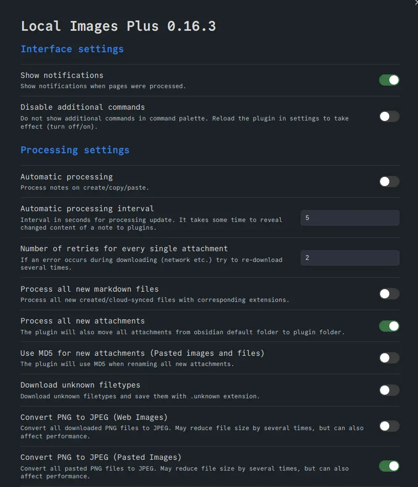
Task: Enable Process all new markdown files
Action: pyautogui.click(x=389, y=294)
